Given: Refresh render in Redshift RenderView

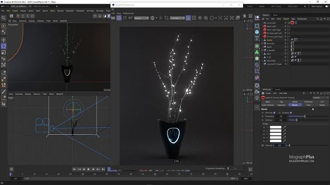Looking at the screenshot, I should tap(125, 18).
